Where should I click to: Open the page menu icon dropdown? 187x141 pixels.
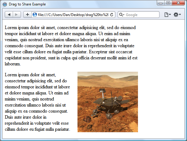pos(168,15)
